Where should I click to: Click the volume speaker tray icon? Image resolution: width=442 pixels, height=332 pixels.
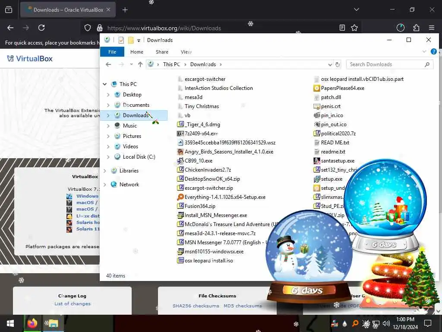[386, 323]
